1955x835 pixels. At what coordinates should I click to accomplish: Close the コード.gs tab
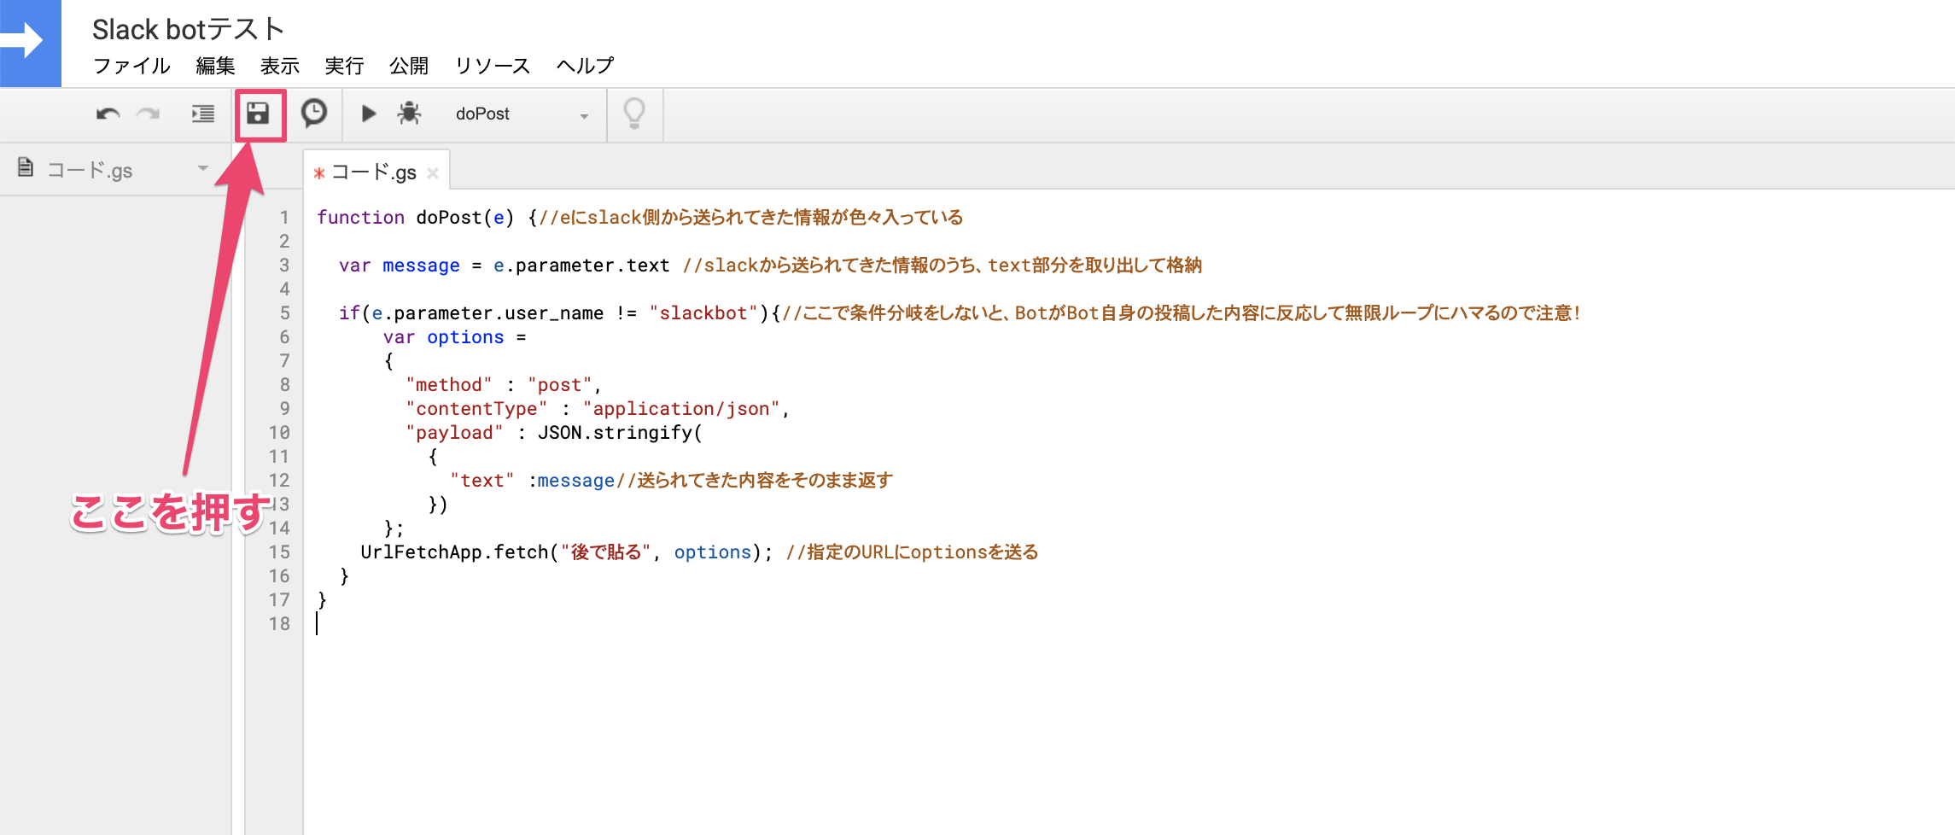pyautogui.click(x=433, y=173)
